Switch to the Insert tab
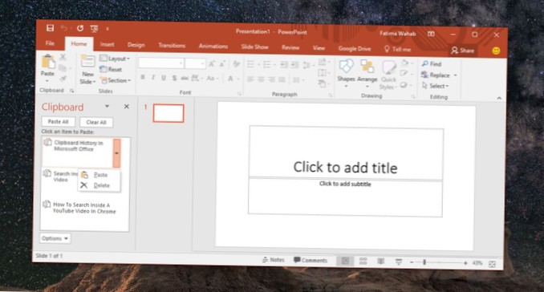This screenshot has height=292, width=544. 108,44
